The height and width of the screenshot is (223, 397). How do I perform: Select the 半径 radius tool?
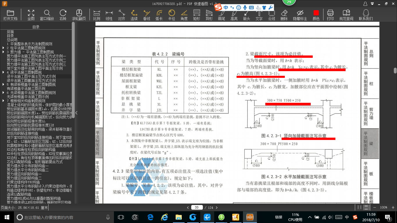(171, 15)
